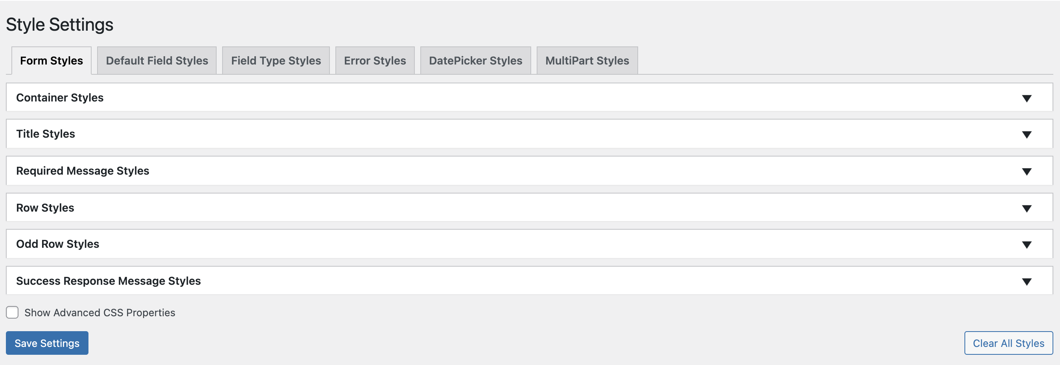This screenshot has width=1060, height=365.
Task: Open the Field Type Styles tab
Action: pyautogui.click(x=276, y=61)
